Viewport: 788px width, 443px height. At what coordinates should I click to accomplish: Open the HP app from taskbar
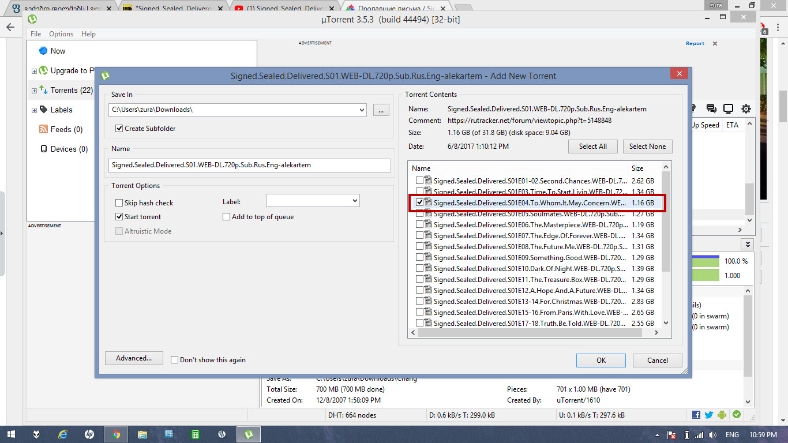point(89,434)
